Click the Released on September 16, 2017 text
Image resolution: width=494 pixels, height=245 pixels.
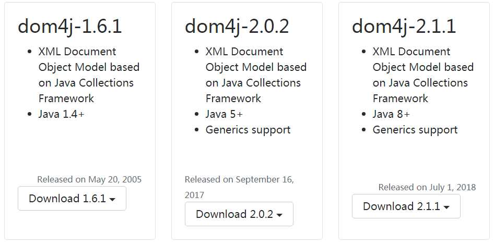point(240,187)
